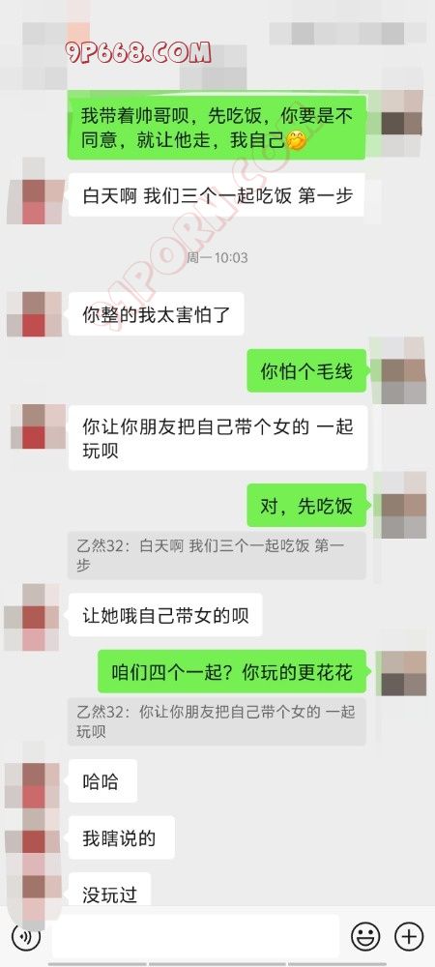This screenshot has height=967, width=435.
Task: Open the emoji smiley picker
Action: tap(365, 937)
